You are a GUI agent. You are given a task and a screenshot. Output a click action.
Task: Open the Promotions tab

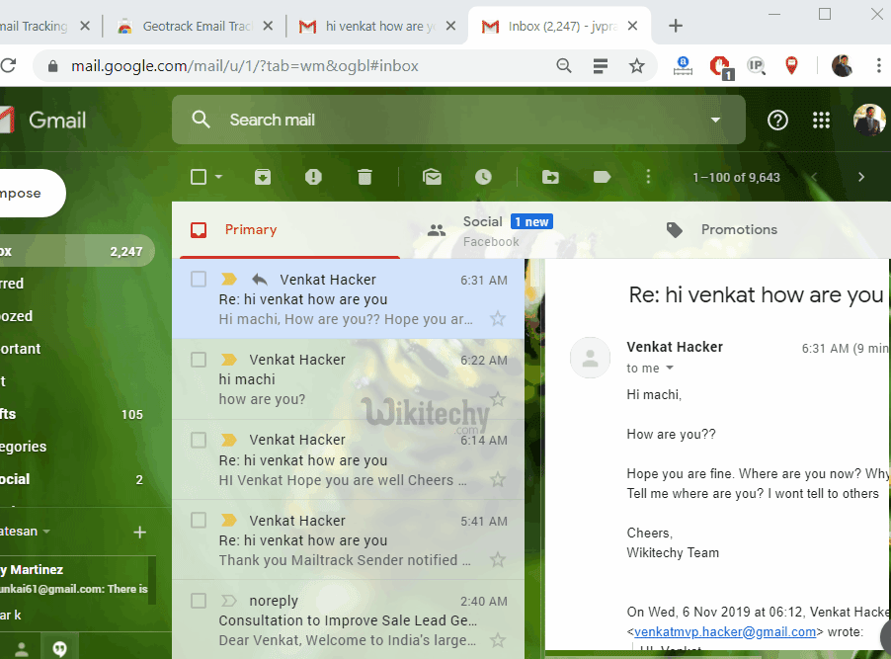pyautogui.click(x=738, y=229)
